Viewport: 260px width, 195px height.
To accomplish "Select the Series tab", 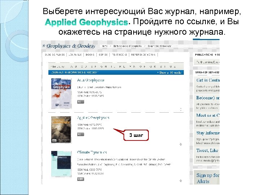I will pos(103,55).
